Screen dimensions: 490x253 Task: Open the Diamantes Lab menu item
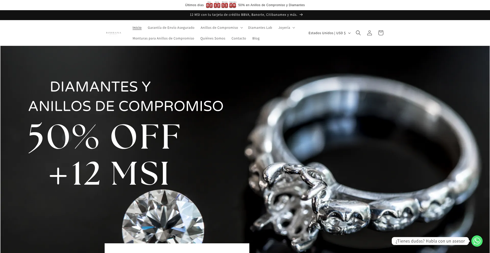pos(260,28)
